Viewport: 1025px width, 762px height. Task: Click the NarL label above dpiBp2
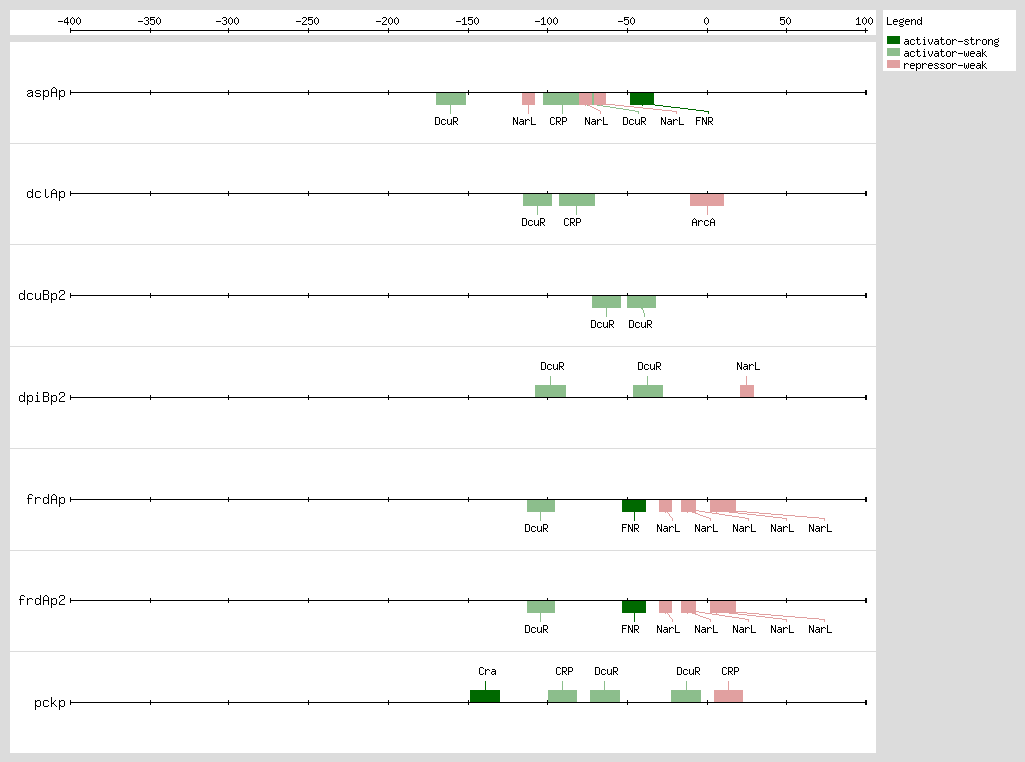click(748, 366)
